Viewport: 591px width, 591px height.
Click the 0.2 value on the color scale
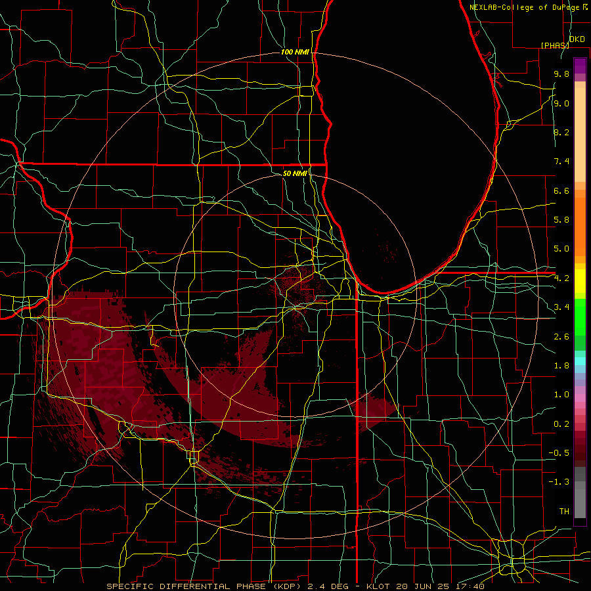pos(561,424)
